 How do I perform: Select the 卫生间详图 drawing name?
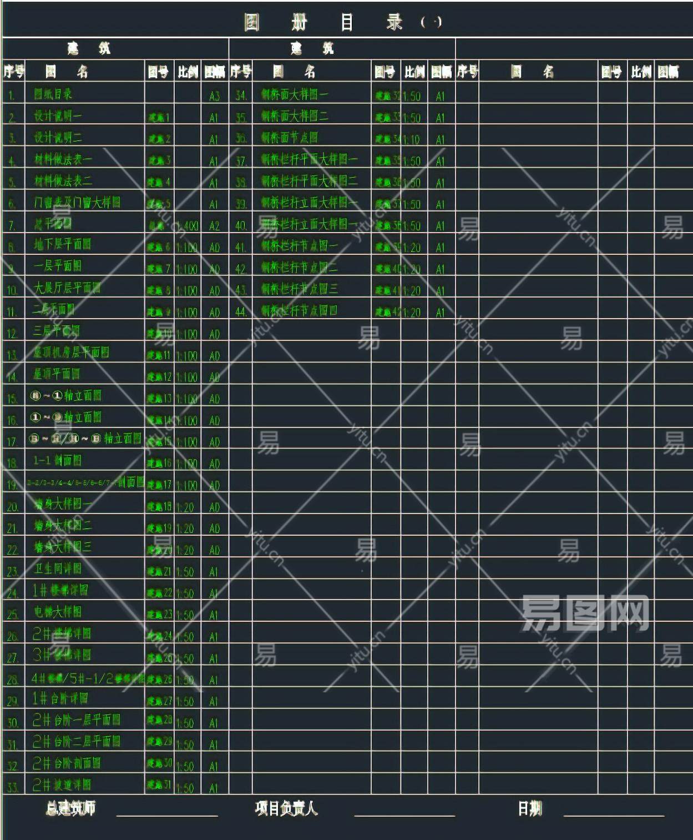coord(58,569)
